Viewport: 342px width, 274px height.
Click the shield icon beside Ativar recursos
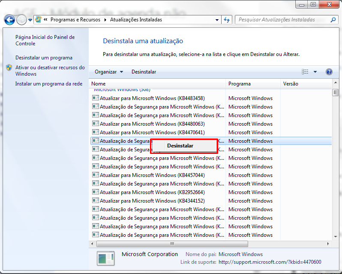[x=9, y=68]
